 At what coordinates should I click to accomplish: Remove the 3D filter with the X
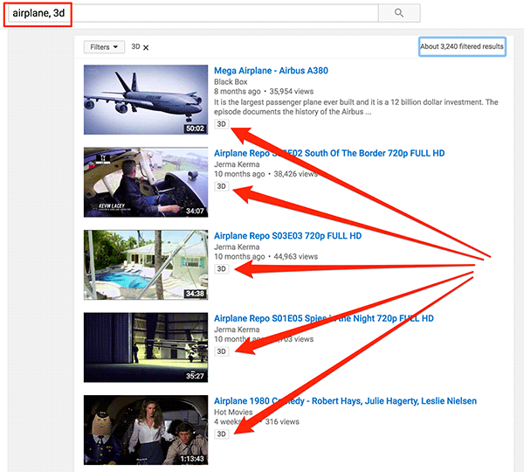146,47
